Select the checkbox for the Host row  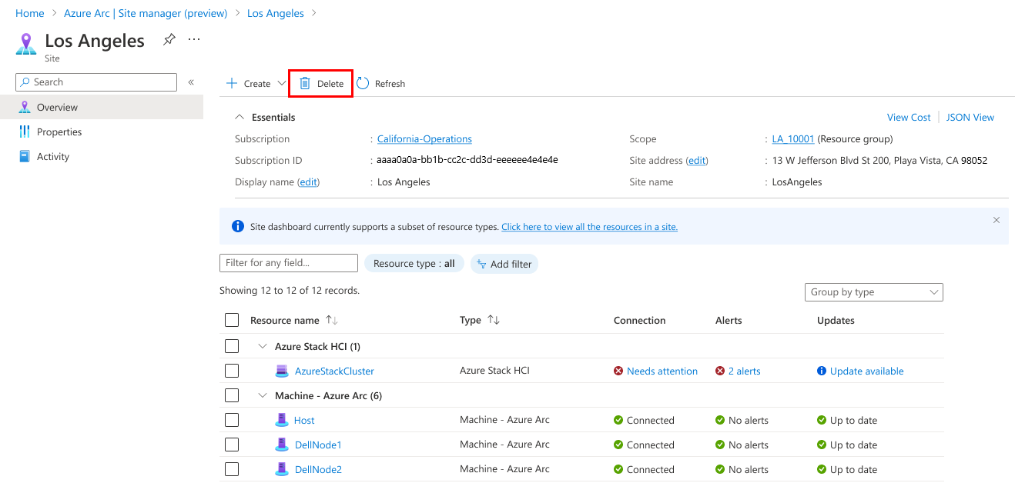[x=232, y=420]
